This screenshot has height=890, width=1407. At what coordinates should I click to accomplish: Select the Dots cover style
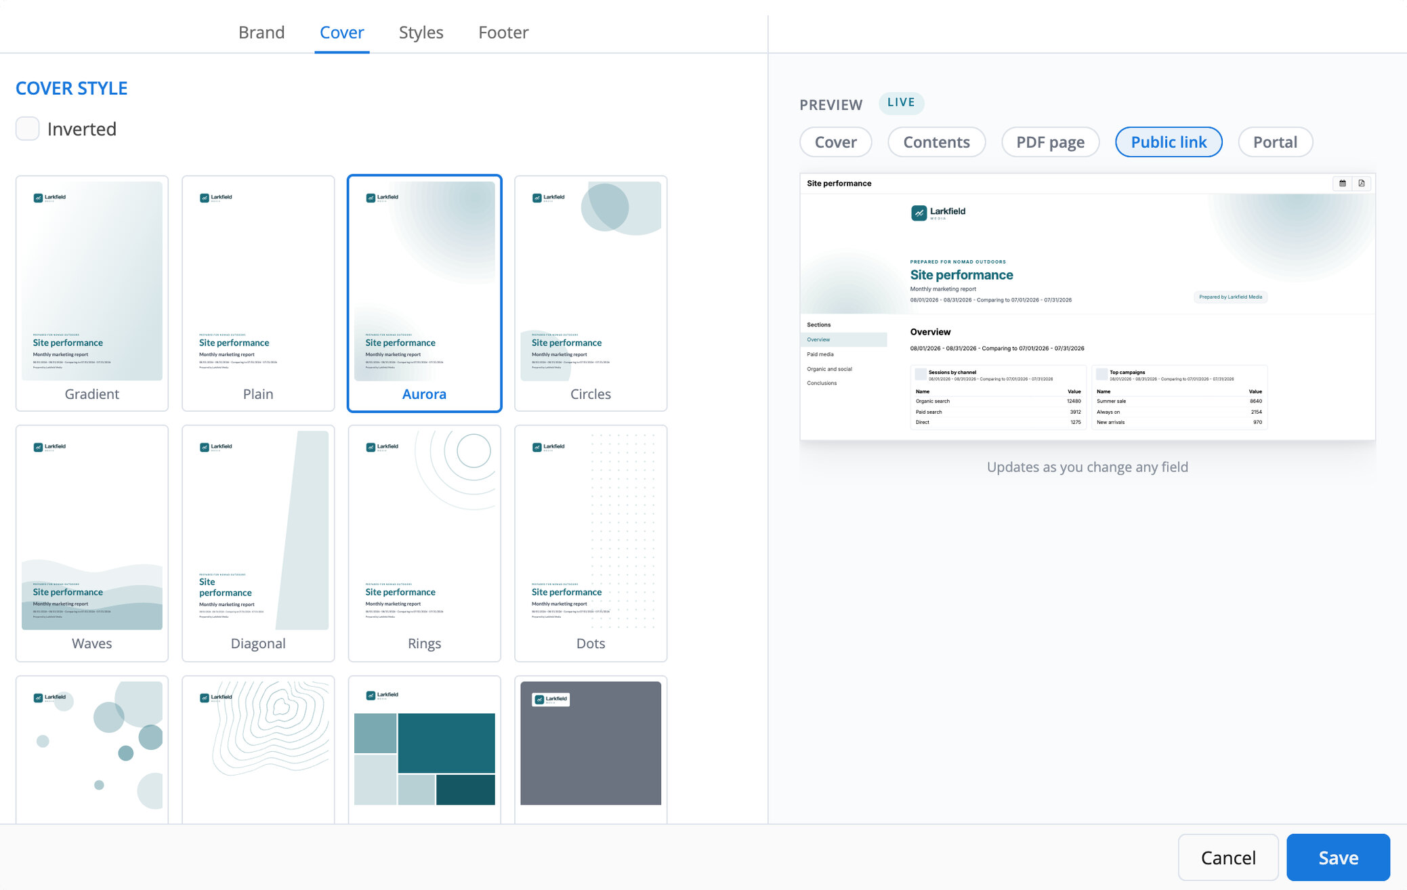(591, 543)
